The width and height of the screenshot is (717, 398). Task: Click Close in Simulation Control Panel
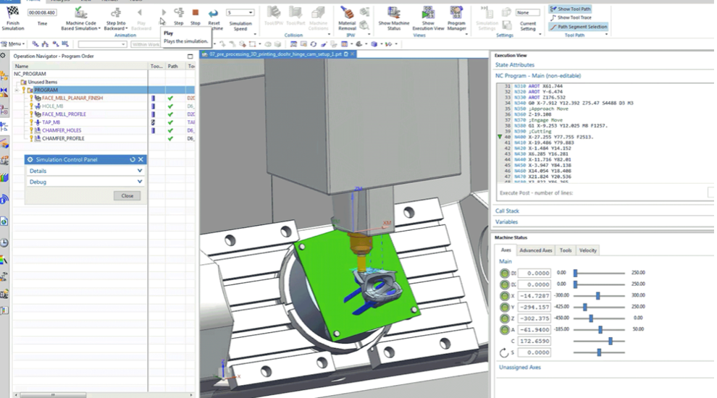[127, 195]
